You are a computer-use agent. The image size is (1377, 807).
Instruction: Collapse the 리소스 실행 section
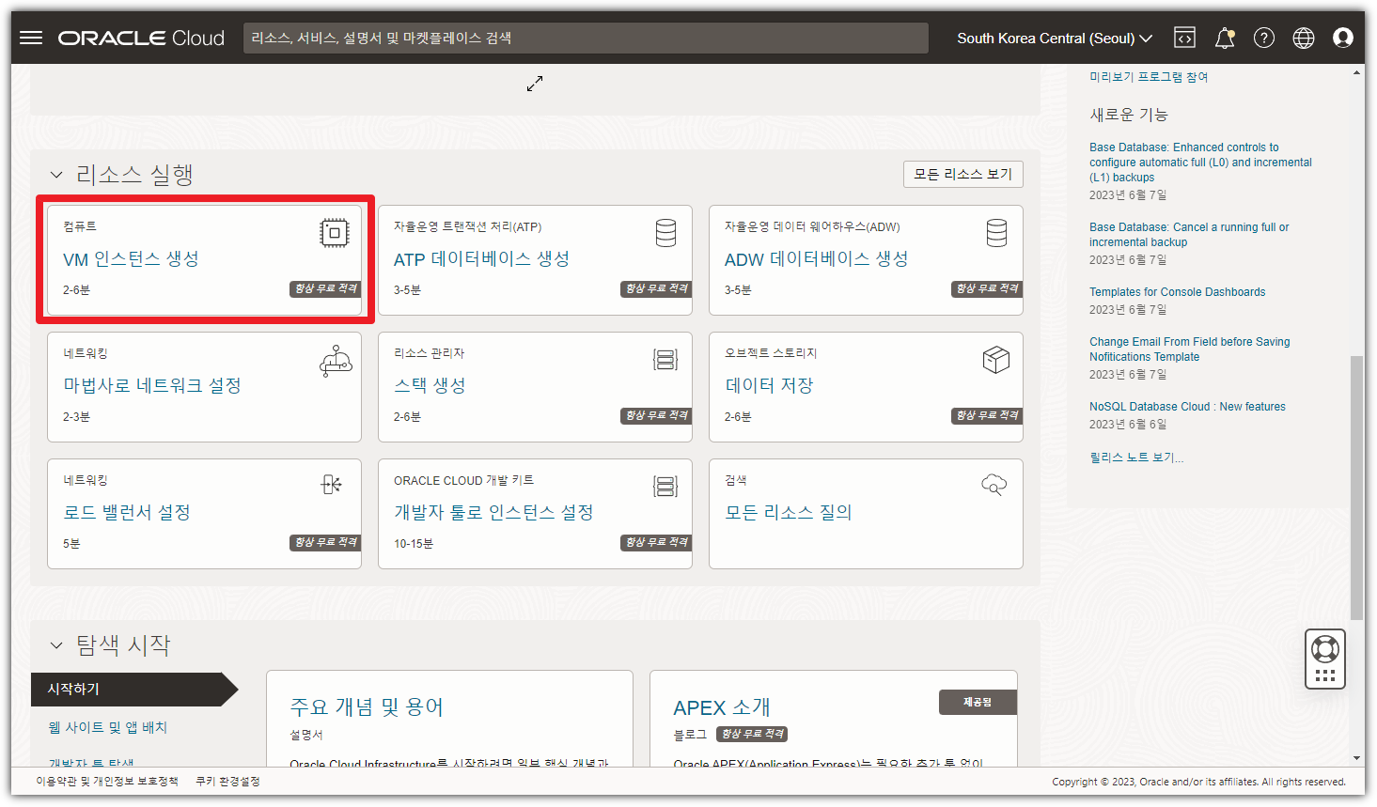point(56,175)
